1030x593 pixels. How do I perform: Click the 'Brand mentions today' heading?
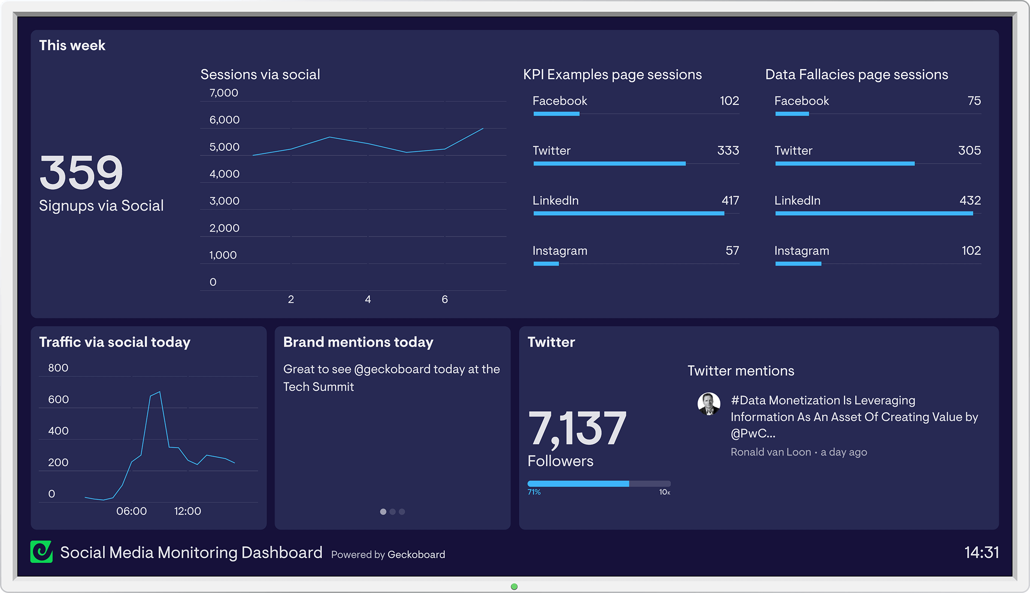pos(358,342)
